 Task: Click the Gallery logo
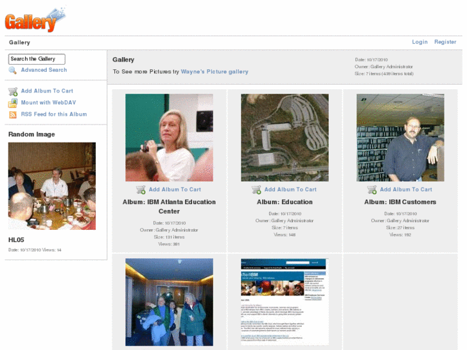click(35, 19)
